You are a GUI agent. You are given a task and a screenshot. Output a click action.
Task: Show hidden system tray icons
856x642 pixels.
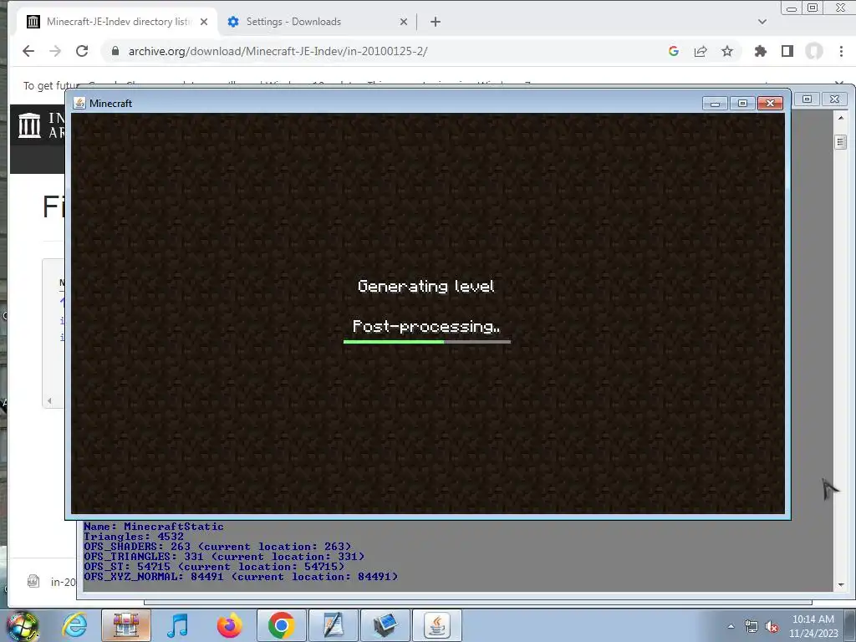[731, 626]
